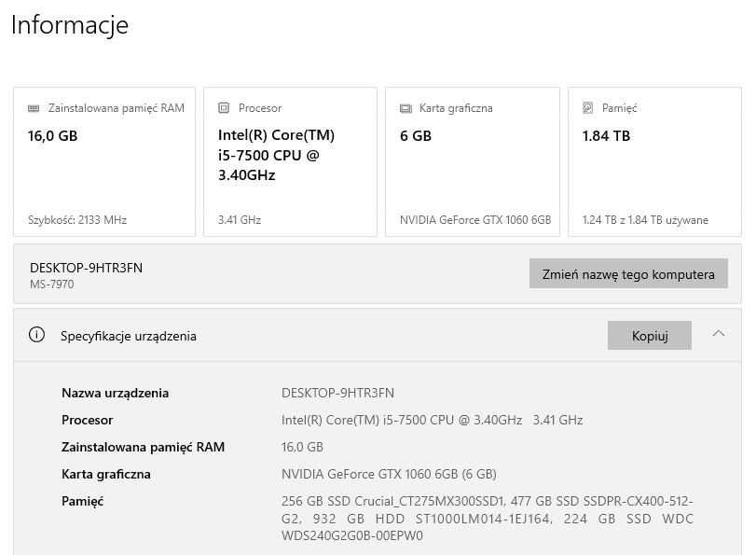Click NVIDIA GeForce GTX 1060 6GB (6 GB) value

click(x=389, y=474)
